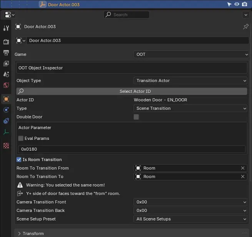Click the 0x0180 actor parameter field
Viewport: 252px width, 237px height.
[x=132, y=149]
